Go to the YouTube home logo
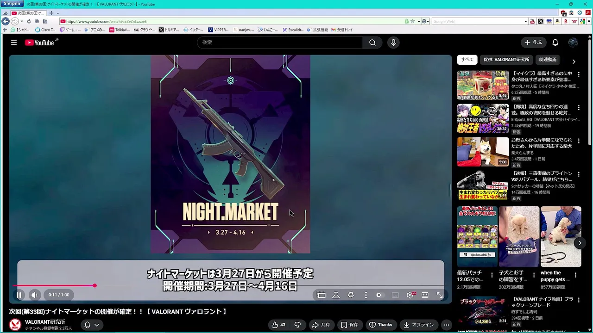Image resolution: width=593 pixels, height=333 pixels. 41,43
